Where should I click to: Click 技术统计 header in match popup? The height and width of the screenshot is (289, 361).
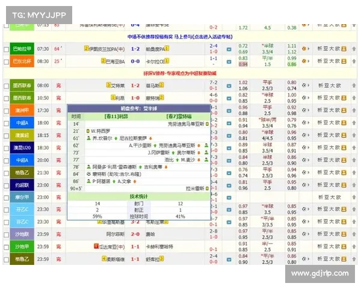[138, 196]
